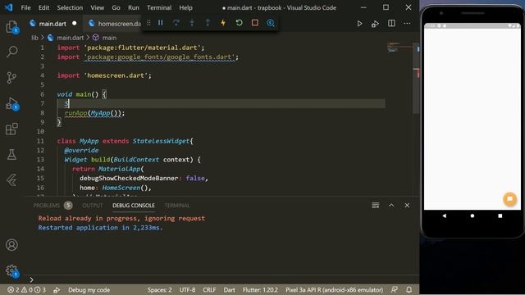Open the Explorer view in activity bar

coord(11,26)
